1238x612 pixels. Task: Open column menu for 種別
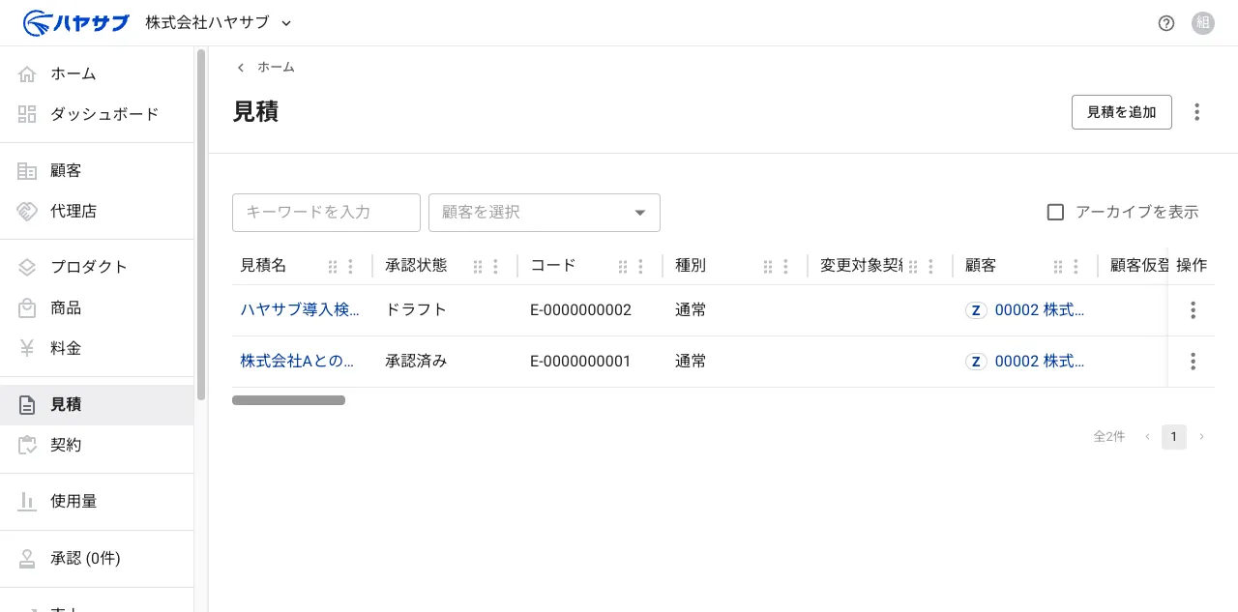point(785,266)
